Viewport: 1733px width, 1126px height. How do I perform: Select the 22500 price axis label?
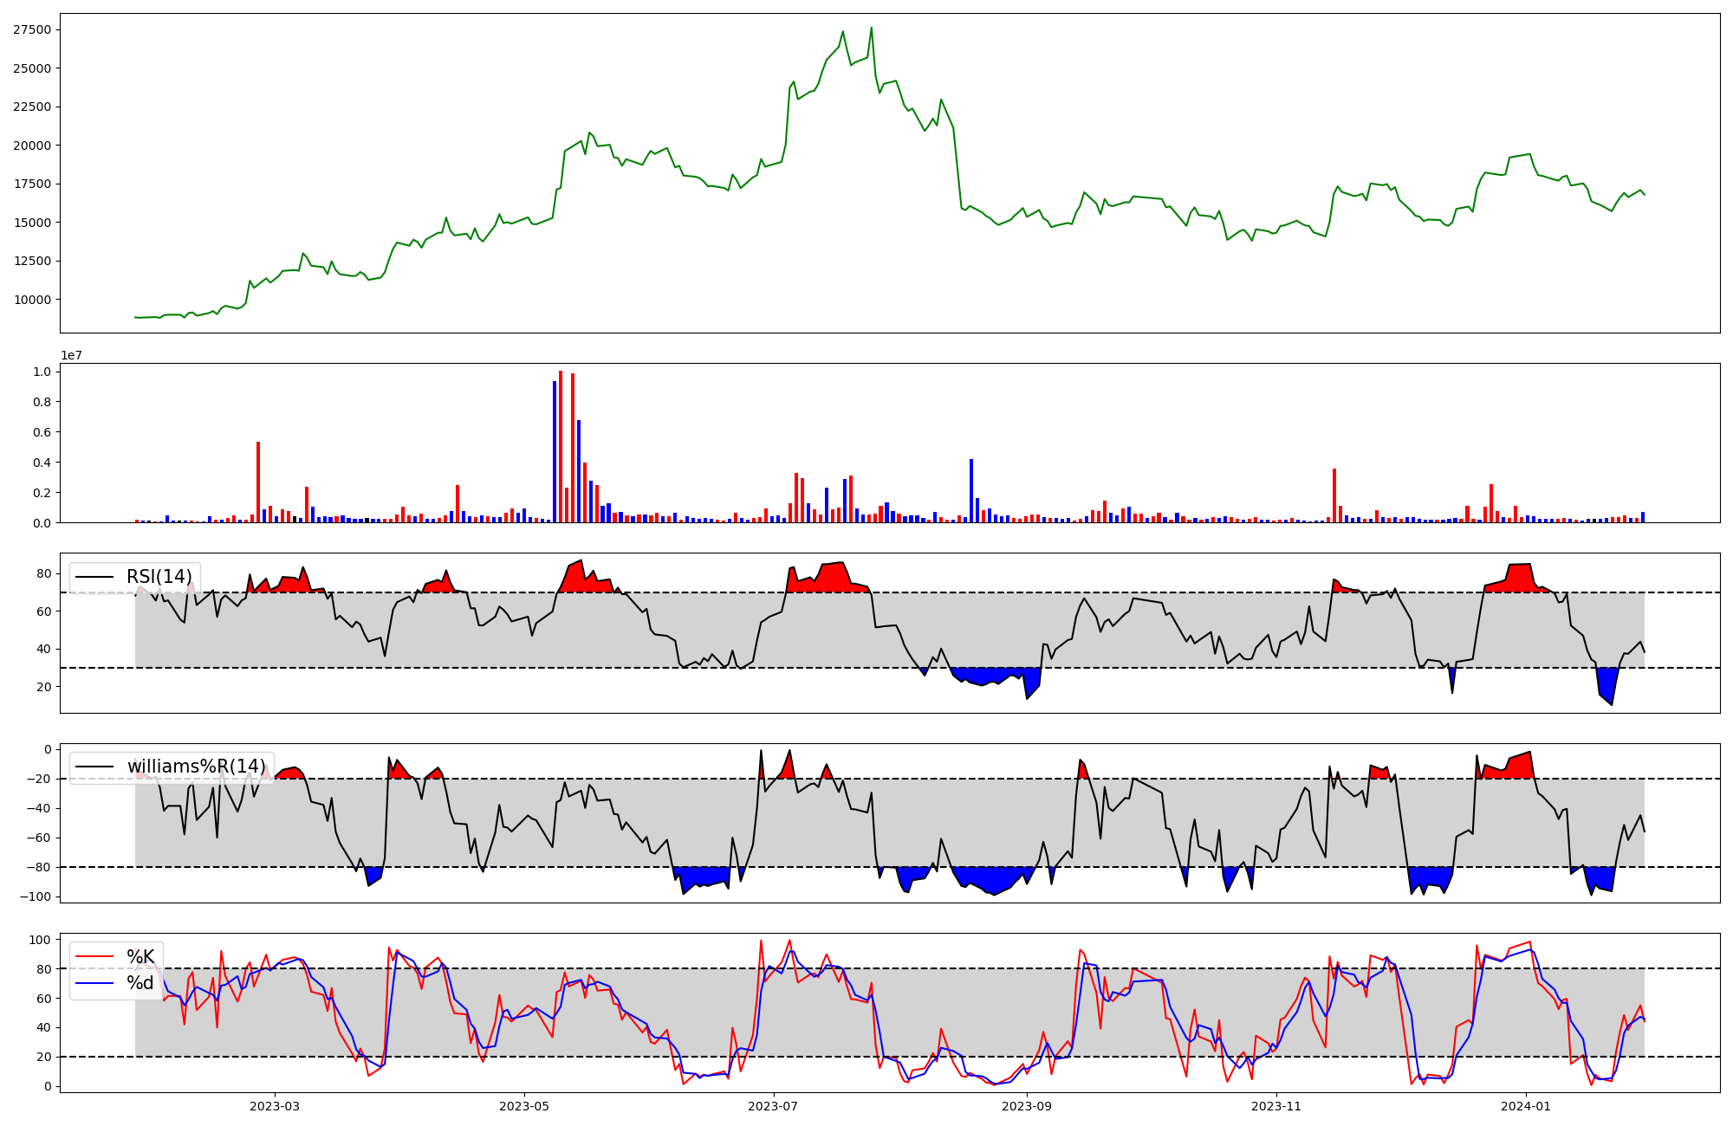tap(31, 107)
